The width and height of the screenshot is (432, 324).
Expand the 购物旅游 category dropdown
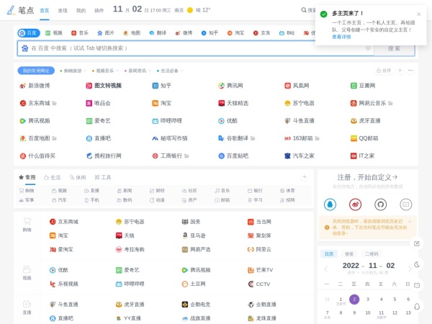pyautogui.click(x=73, y=71)
